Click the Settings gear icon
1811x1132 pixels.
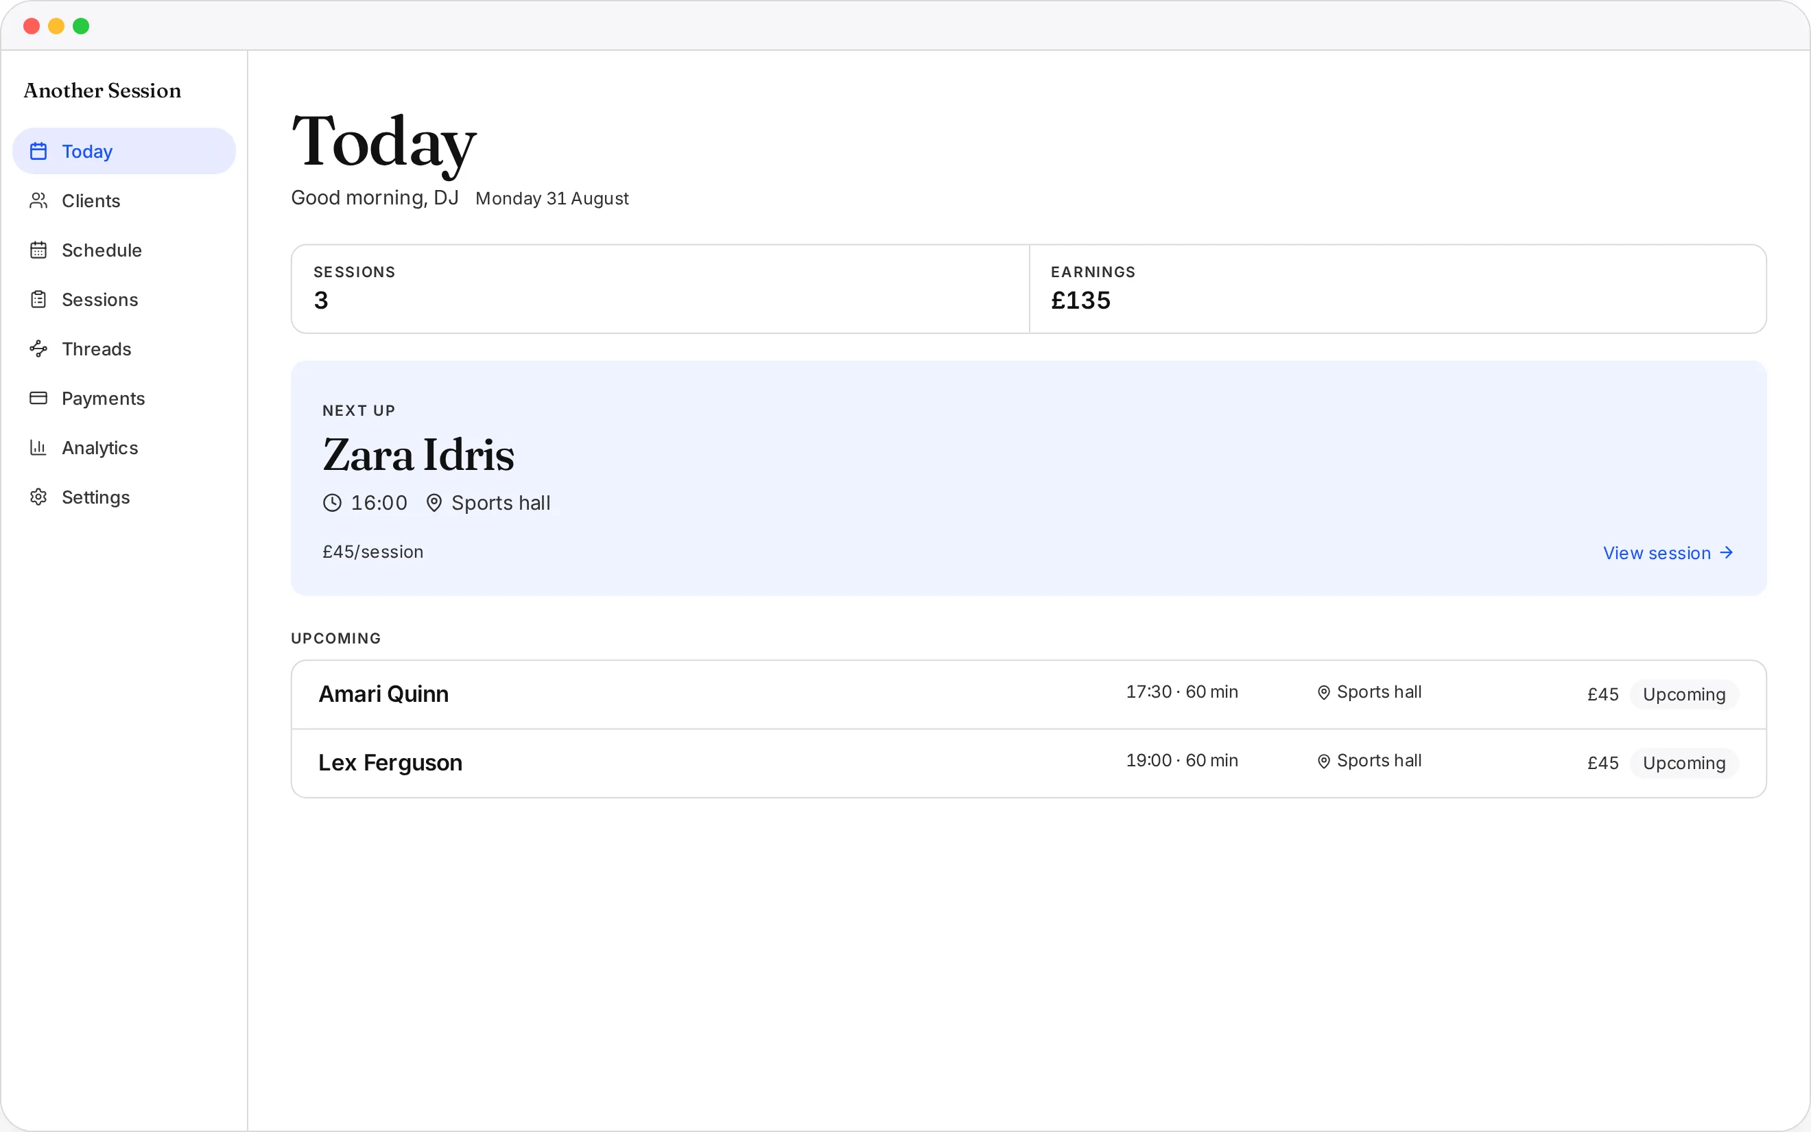[38, 497]
